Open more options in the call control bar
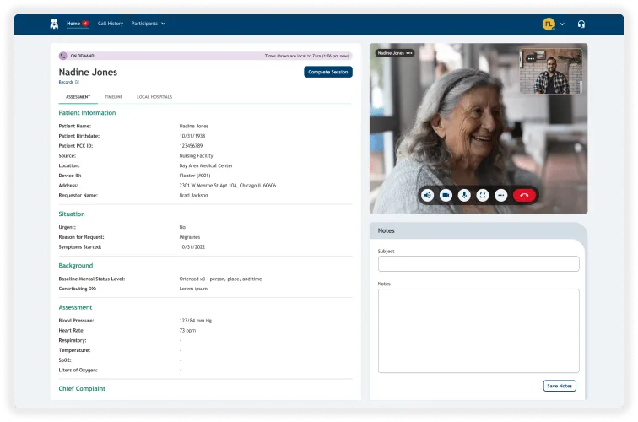This screenshot has width=638, height=422. pyautogui.click(x=501, y=195)
